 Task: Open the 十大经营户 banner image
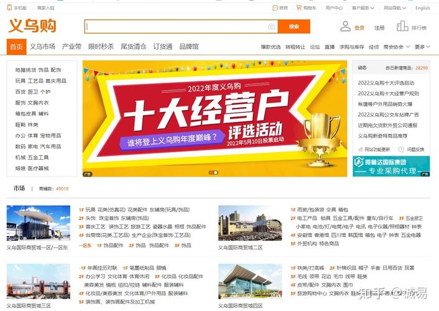[x=215, y=119]
